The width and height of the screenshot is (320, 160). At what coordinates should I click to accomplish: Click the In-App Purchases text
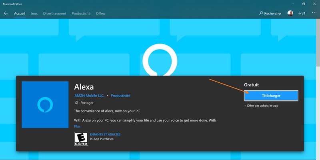pos(102,139)
